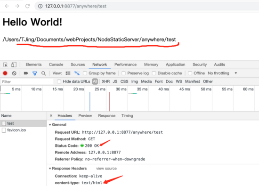The image size is (259, 186).
Task: Switch to the Sources tab
Action: [78, 65]
